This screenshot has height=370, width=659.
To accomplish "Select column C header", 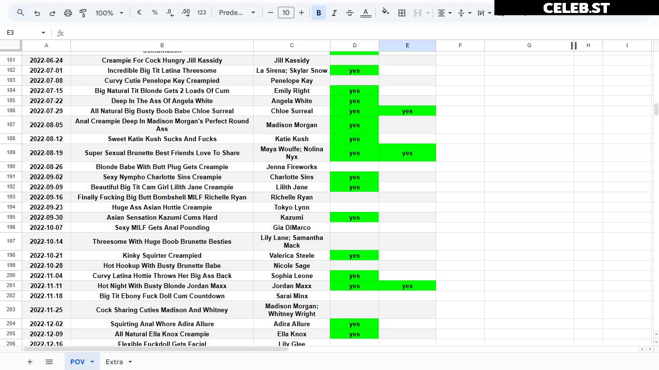I will [x=292, y=45].
